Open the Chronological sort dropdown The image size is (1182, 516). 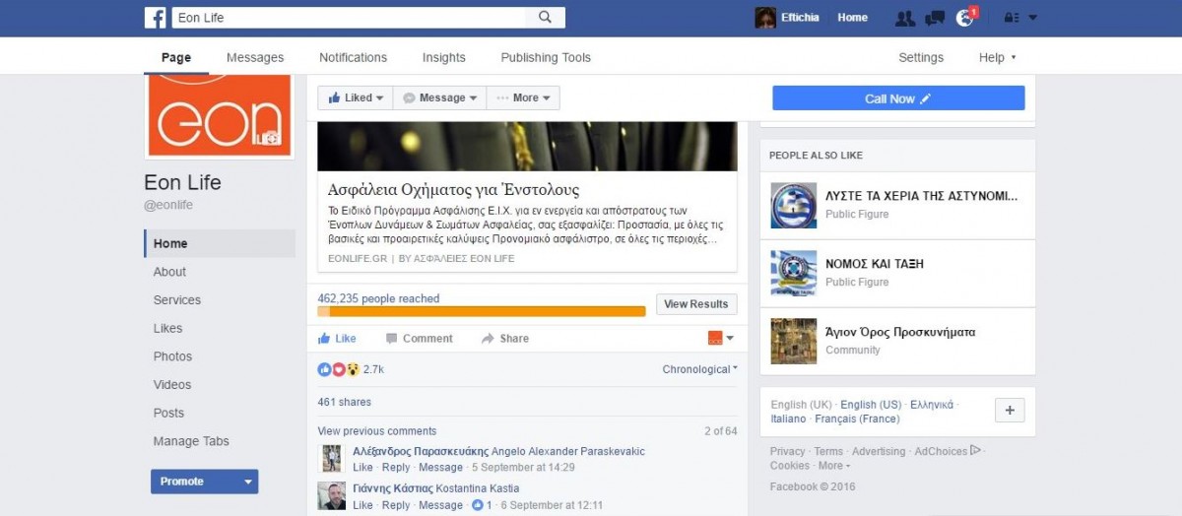(x=700, y=369)
